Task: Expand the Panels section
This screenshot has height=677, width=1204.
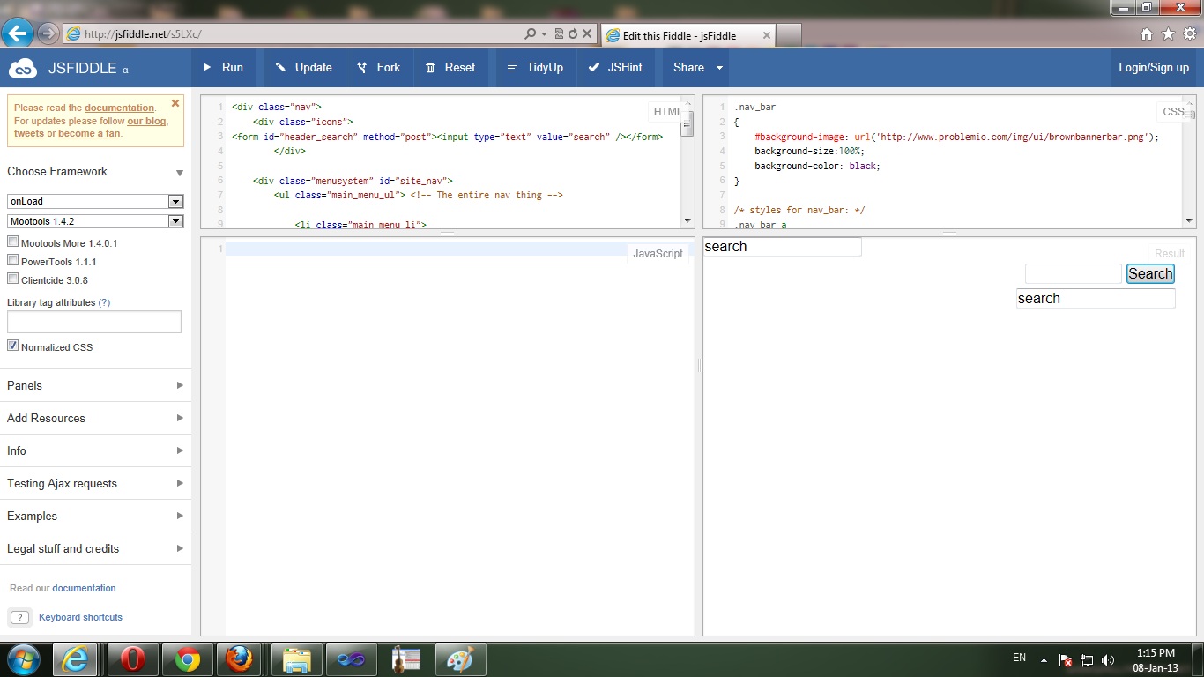Action: tap(95, 385)
